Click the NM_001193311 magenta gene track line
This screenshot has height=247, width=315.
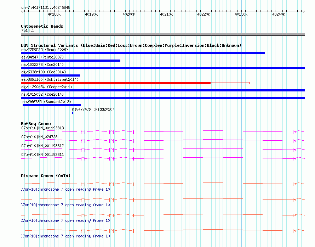pos(163,158)
